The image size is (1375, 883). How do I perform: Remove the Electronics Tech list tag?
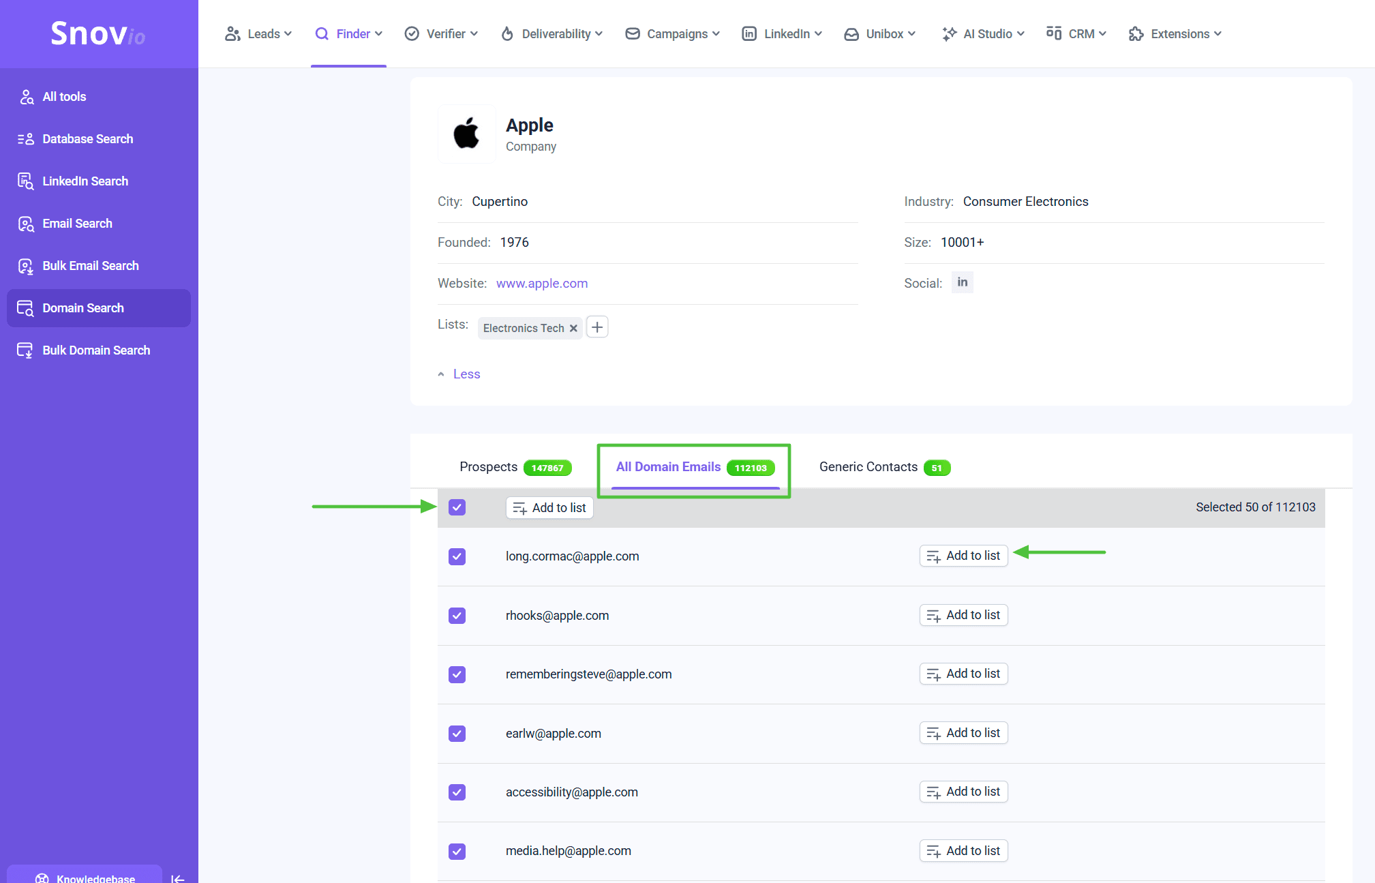tap(573, 328)
